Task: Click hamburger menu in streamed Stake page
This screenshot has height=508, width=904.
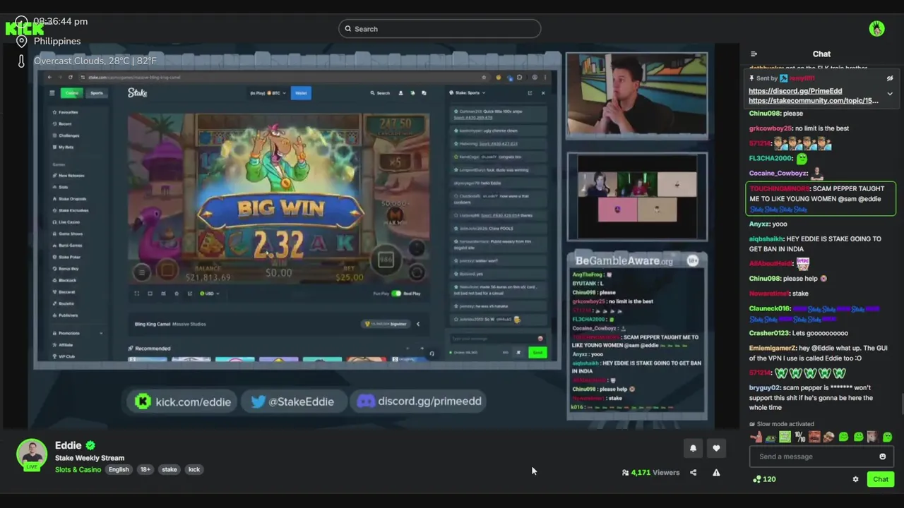Action: pyautogui.click(x=52, y=93)
